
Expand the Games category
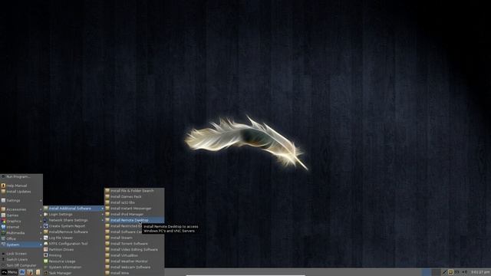tap(21, 215)
